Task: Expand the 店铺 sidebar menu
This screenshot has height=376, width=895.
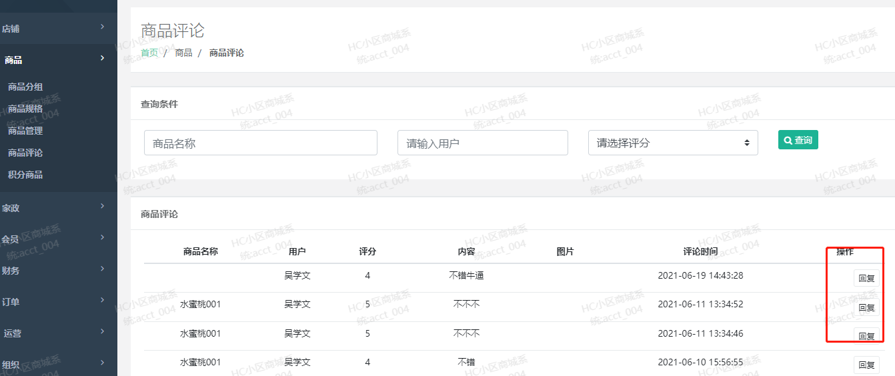Action: [59, 29]
